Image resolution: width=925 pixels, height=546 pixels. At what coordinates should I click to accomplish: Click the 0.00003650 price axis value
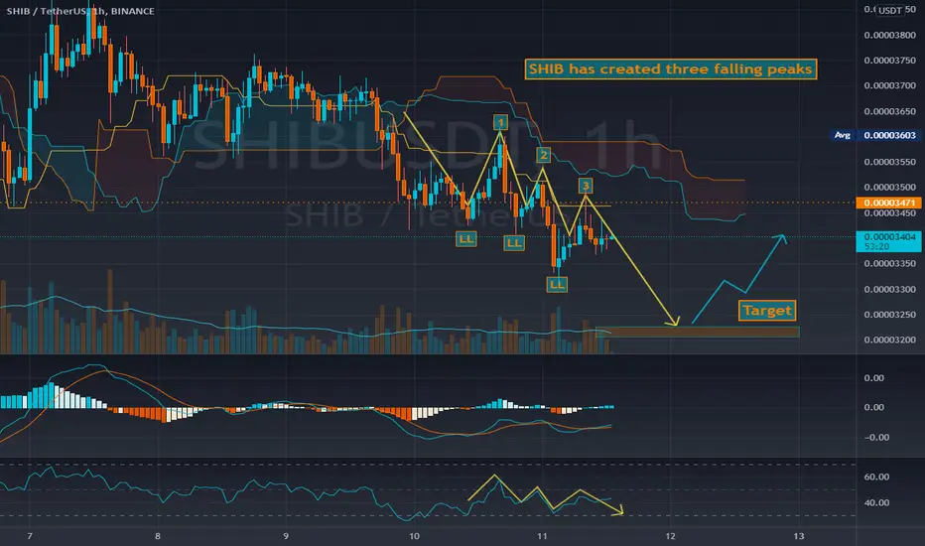[889, 111]
